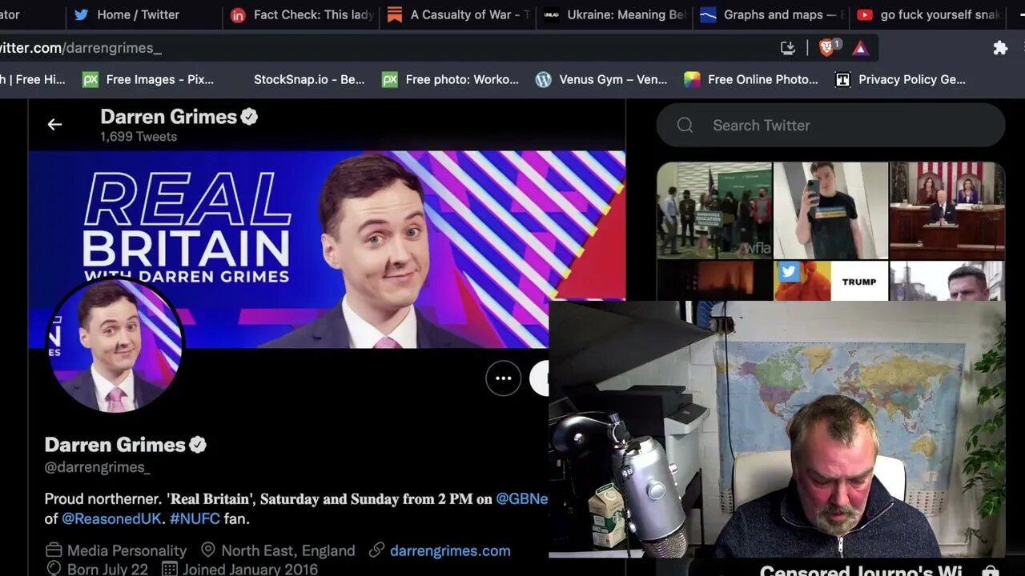This screenshot has height=576, width=1025.
Task: Click the North East, England location text
Action: point(288,550)
